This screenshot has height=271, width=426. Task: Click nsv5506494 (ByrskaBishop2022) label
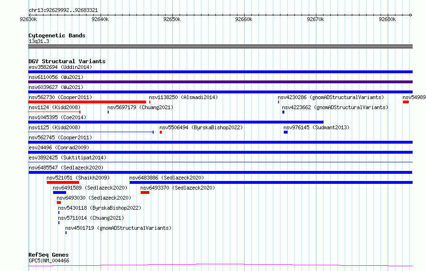[x=201, y=127]
